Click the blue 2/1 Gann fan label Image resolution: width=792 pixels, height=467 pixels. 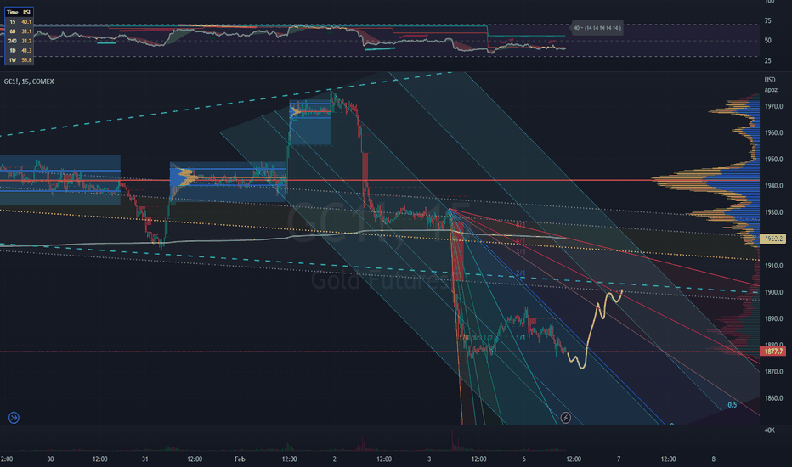tap(520, 273)
